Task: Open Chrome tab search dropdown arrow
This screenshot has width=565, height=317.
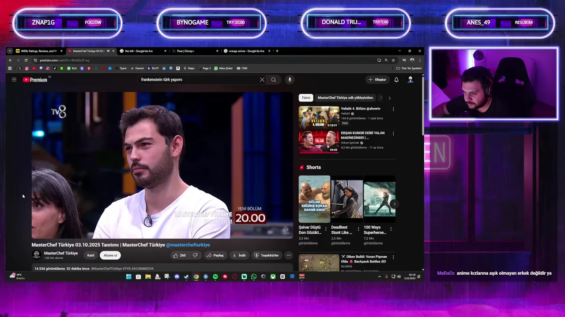Action: [x=10, y=51]
